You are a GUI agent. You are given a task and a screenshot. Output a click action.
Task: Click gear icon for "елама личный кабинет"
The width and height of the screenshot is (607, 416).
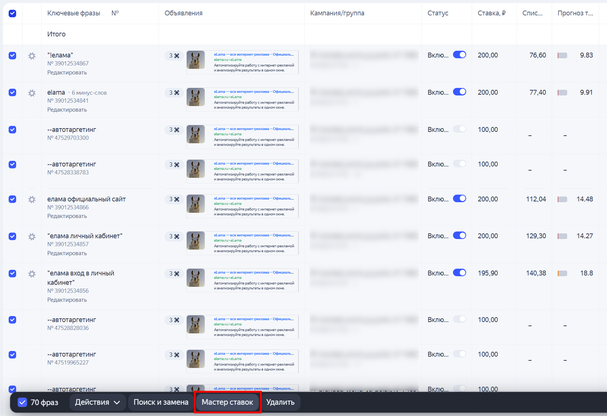click(32, 237)
